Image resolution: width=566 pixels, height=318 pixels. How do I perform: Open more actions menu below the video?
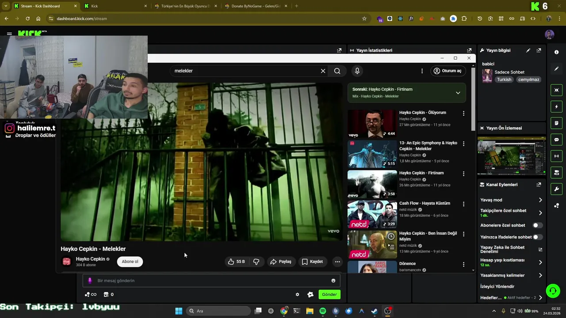point(337,261)
